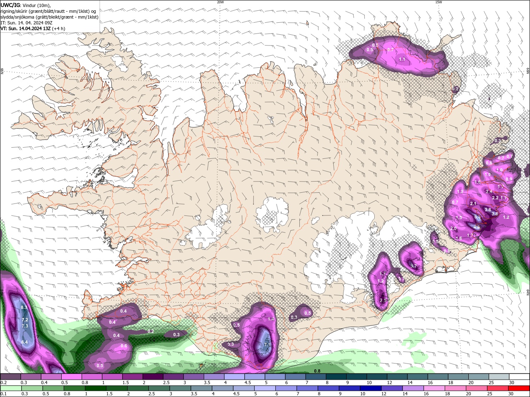Pick the magenta snow swatch between 0.5 and 0.8
The image size is (530, 397).
[72, 377]
